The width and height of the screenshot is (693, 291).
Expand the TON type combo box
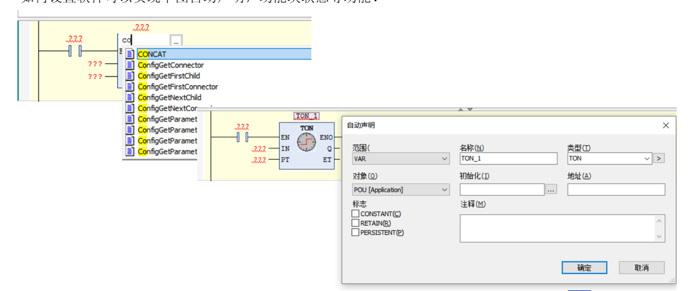pos(609,158)
